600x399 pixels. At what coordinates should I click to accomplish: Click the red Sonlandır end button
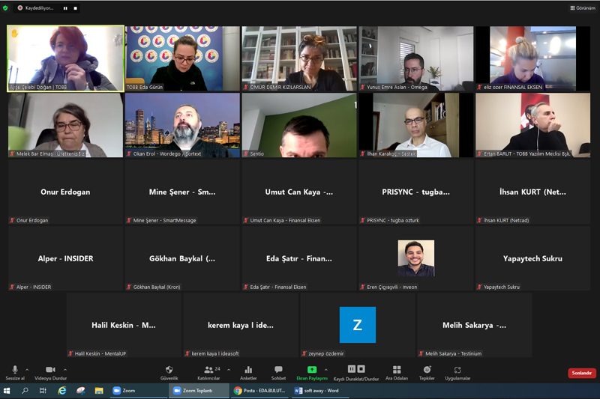point(582,373)
